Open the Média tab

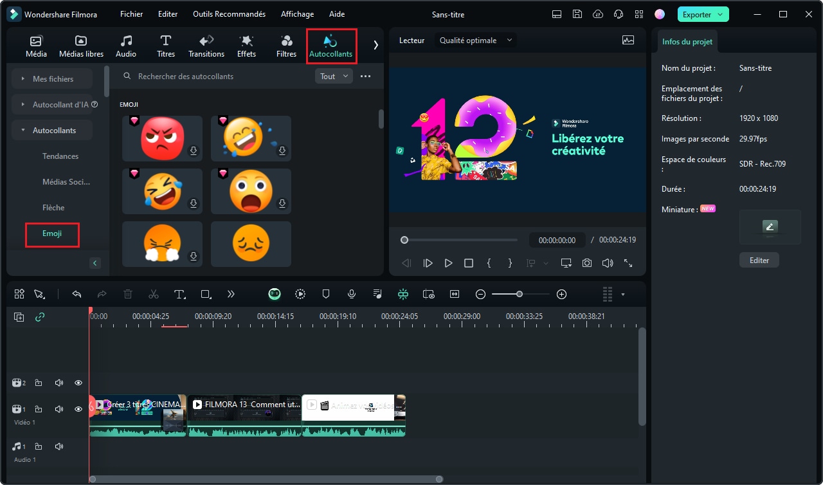36,46
